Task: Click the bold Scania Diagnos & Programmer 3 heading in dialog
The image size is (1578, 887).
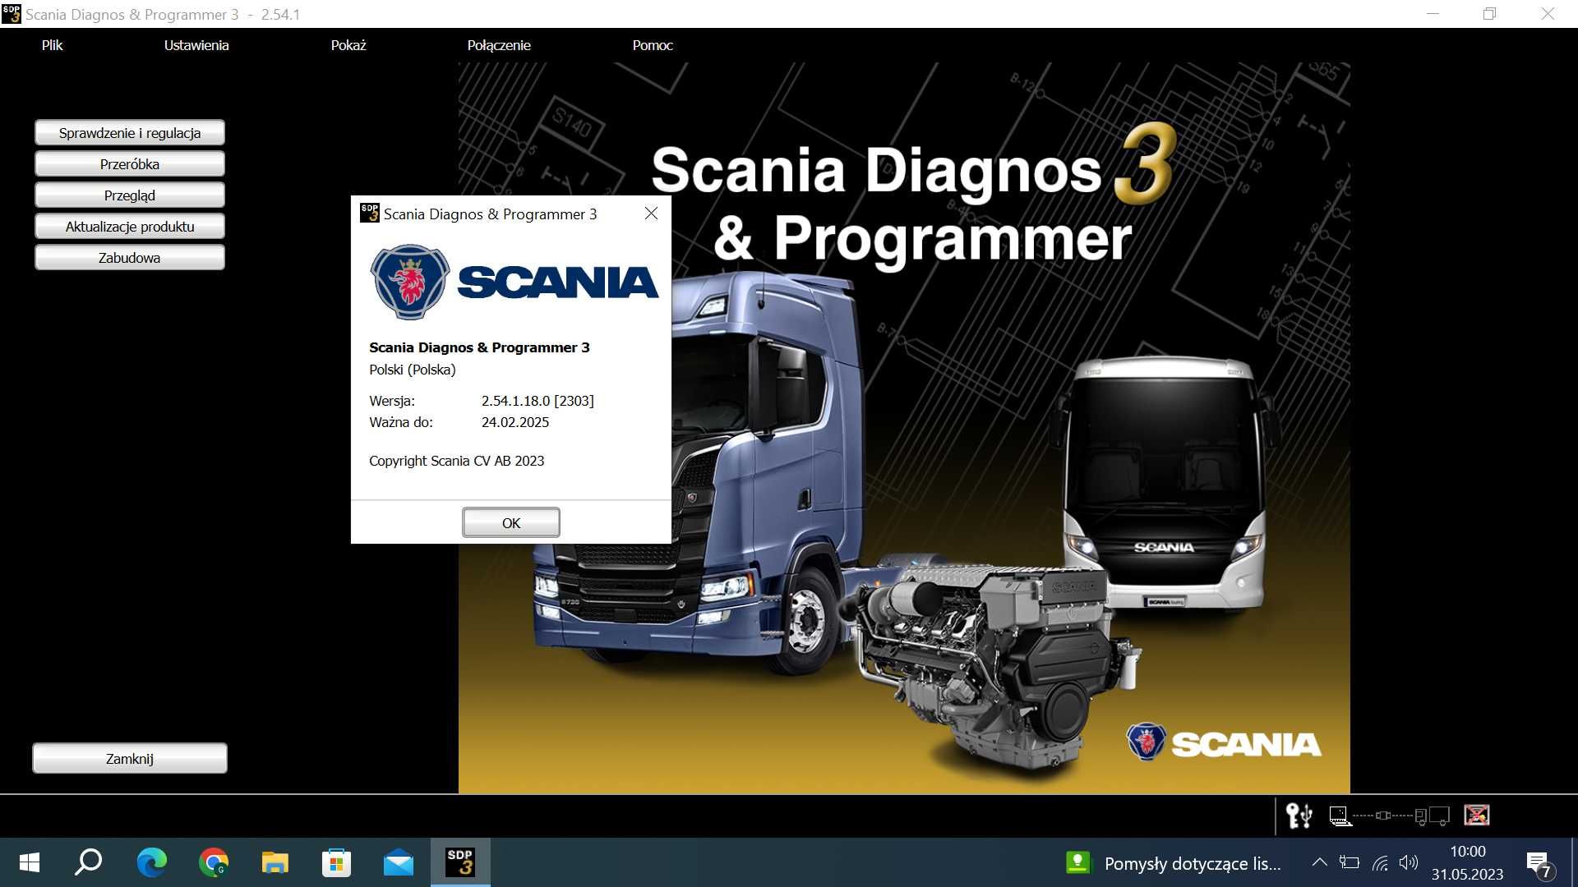Action: [x=479, y=347]
